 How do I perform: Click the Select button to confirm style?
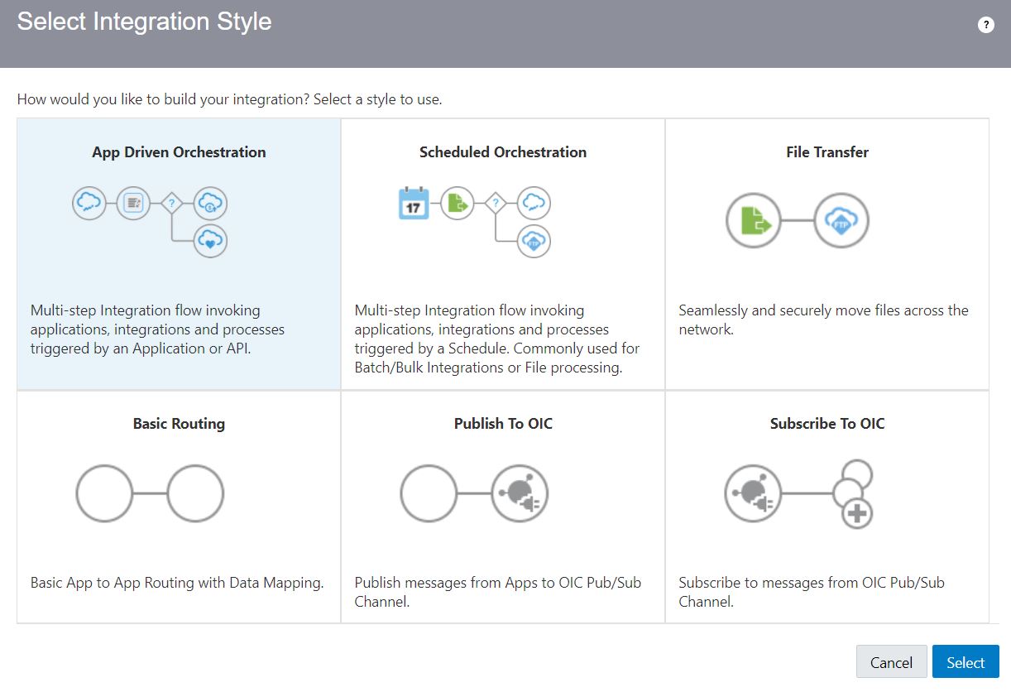point(965,661)
